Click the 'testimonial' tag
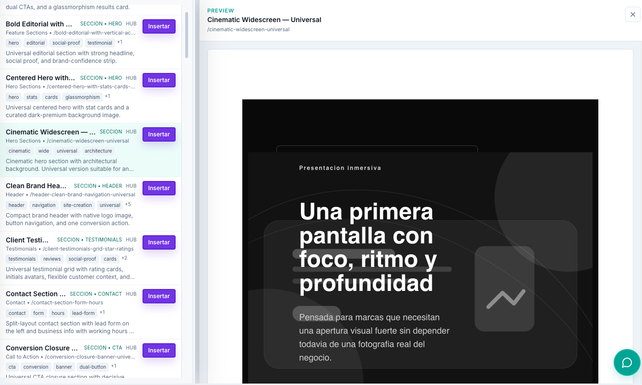The image size is (642, 385). tap(100, 43)
